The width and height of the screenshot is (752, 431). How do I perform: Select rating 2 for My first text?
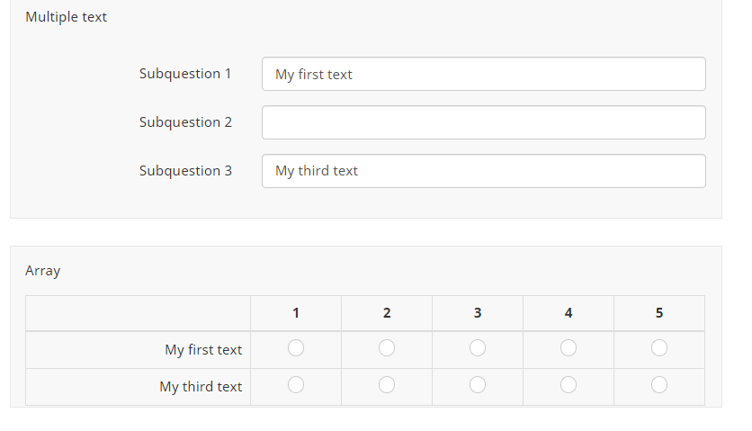(387, 347)
